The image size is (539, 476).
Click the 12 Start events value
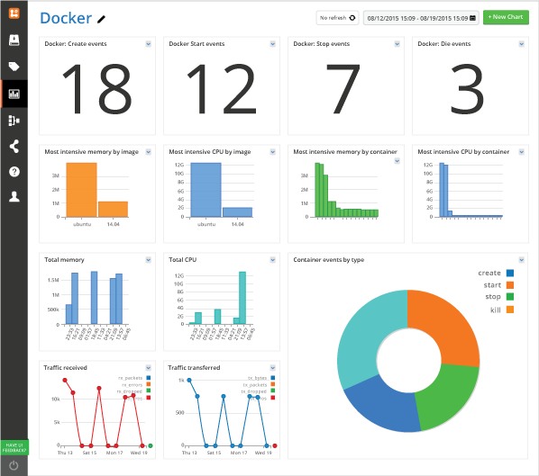[222, 89]
